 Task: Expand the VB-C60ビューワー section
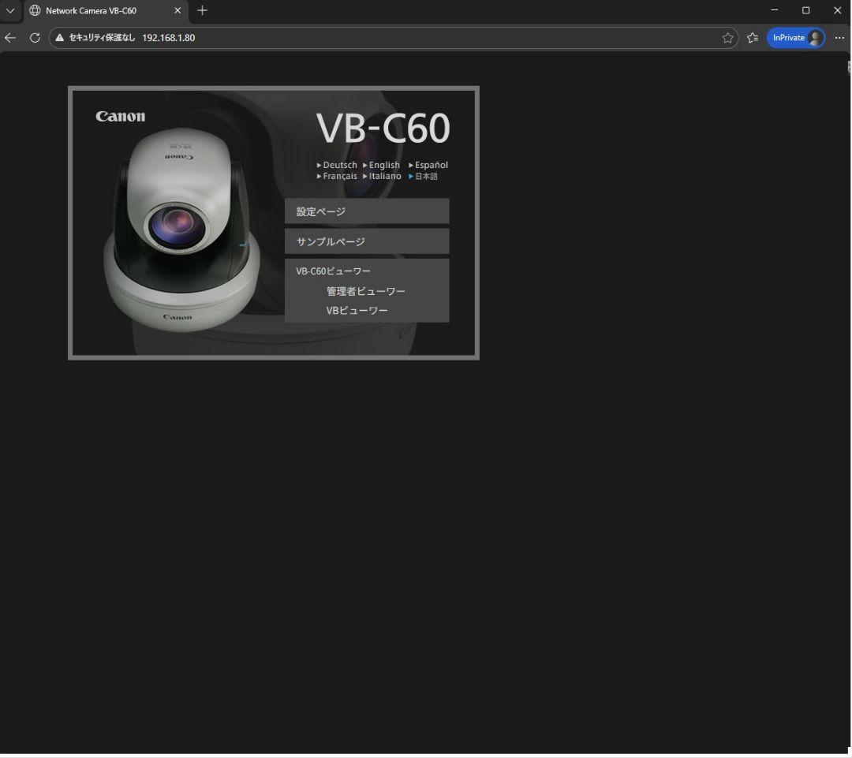[331, 271]
